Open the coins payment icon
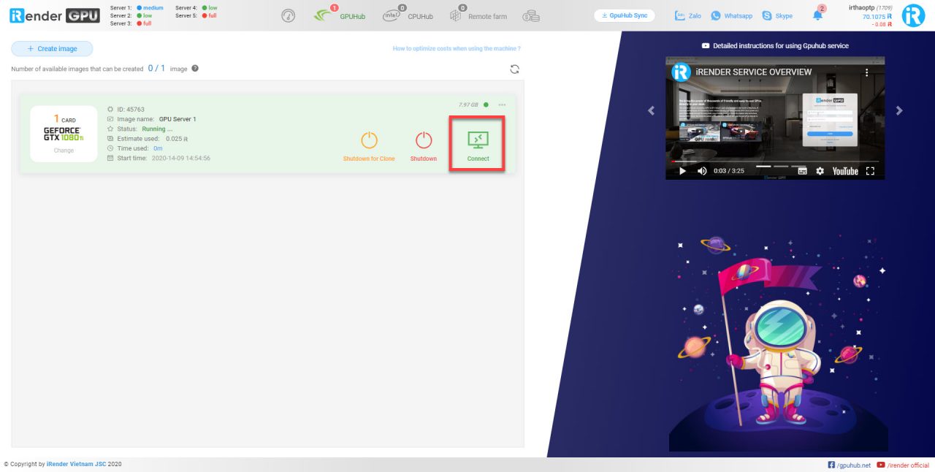Viewport: 935px width, 472px height. click(531, 16)
